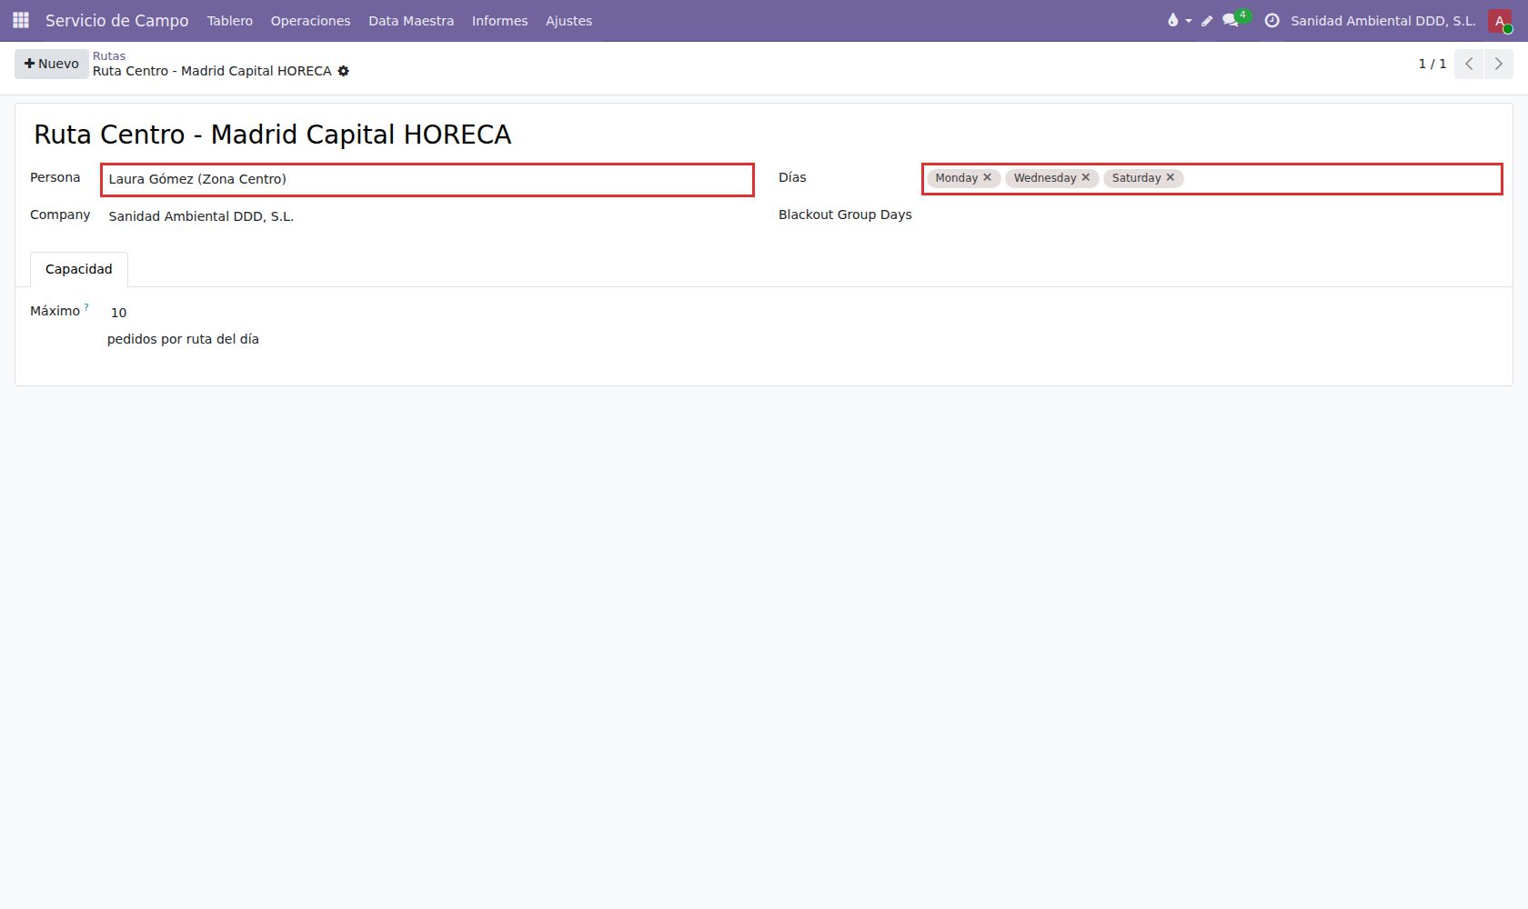Remove the Wednesday day tag

click(x=1085, y=177)
